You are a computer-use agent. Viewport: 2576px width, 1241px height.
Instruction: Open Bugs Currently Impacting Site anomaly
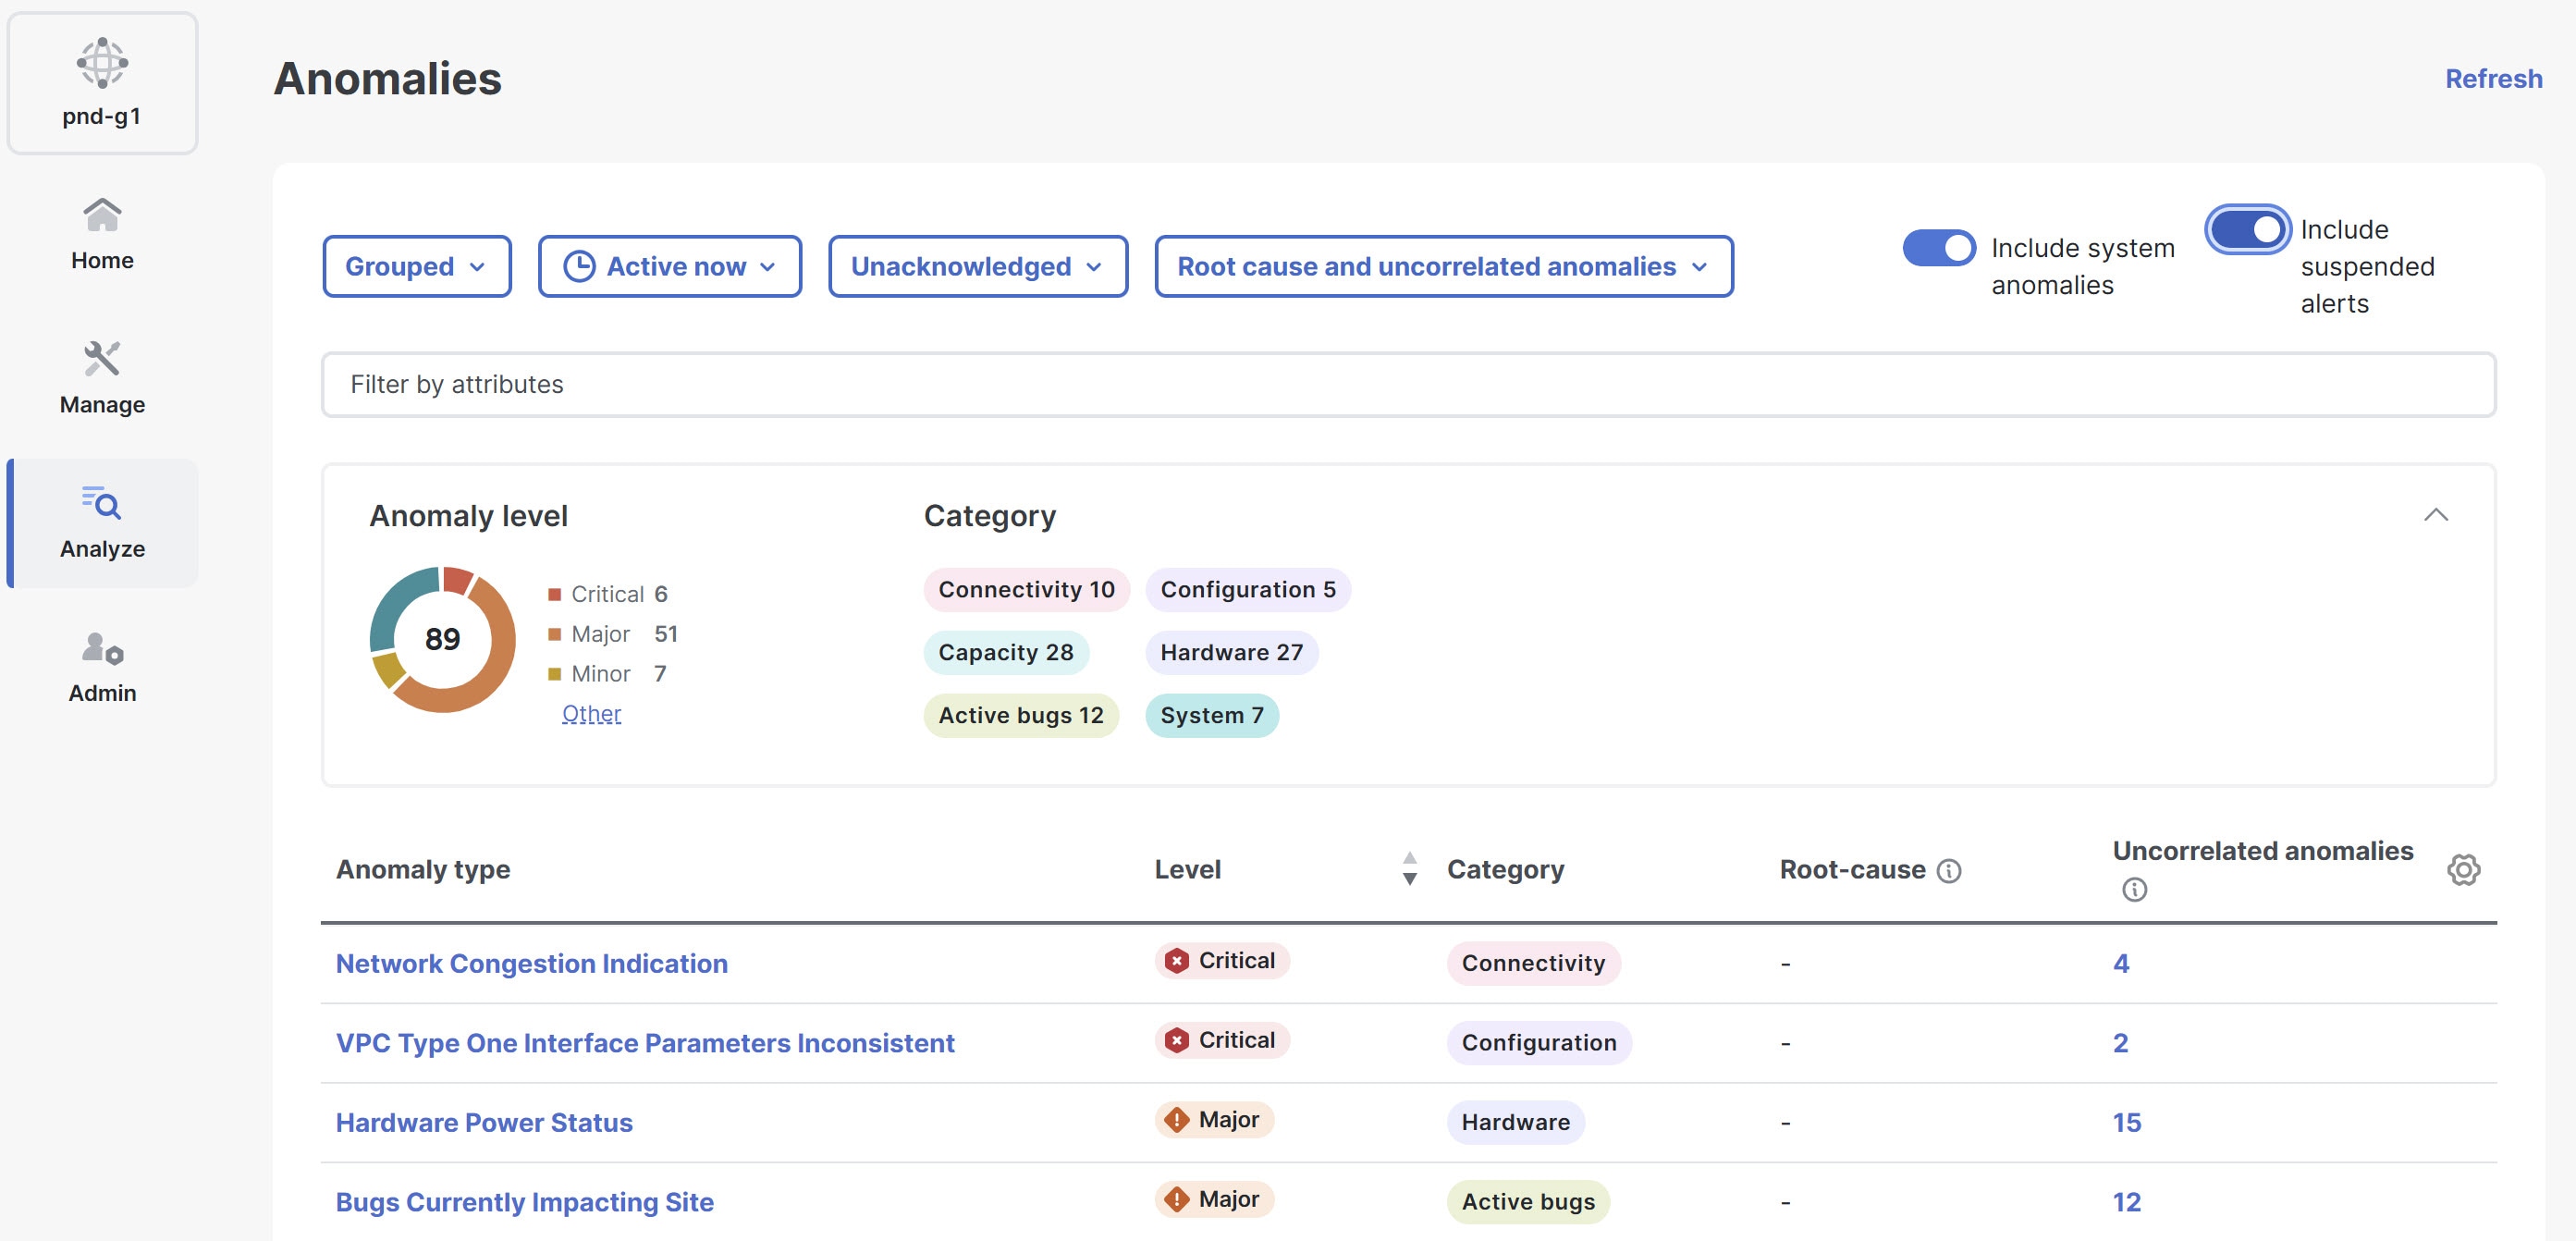tap(524, 1202)
